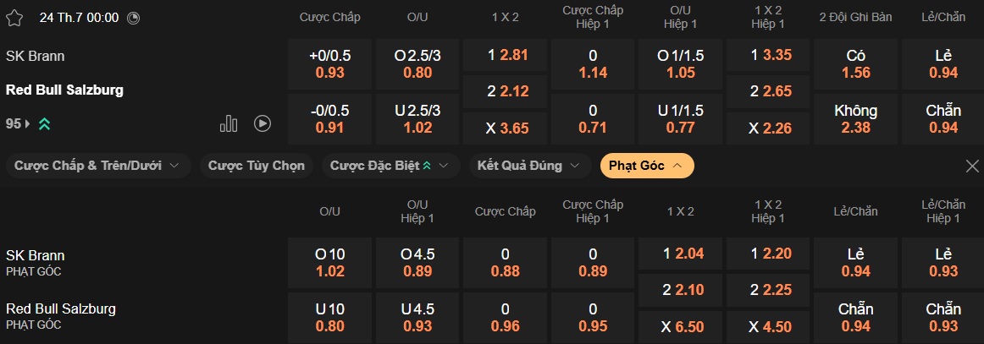The width and height of the screenshot is (984, 344).
Task: Select corner over O 10 odds 1.02
Action: coord(329,263)
